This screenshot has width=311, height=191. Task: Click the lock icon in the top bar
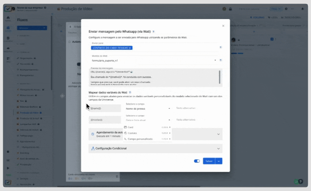230,9
